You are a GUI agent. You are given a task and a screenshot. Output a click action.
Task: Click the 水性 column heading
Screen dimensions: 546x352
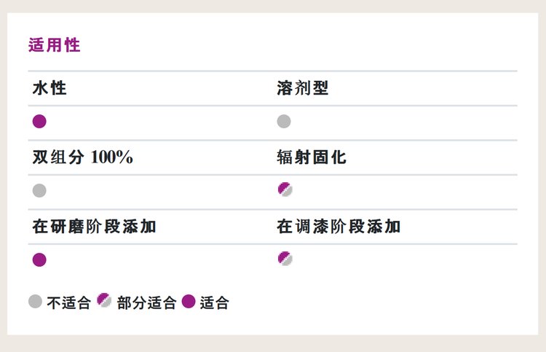(50, 88)
